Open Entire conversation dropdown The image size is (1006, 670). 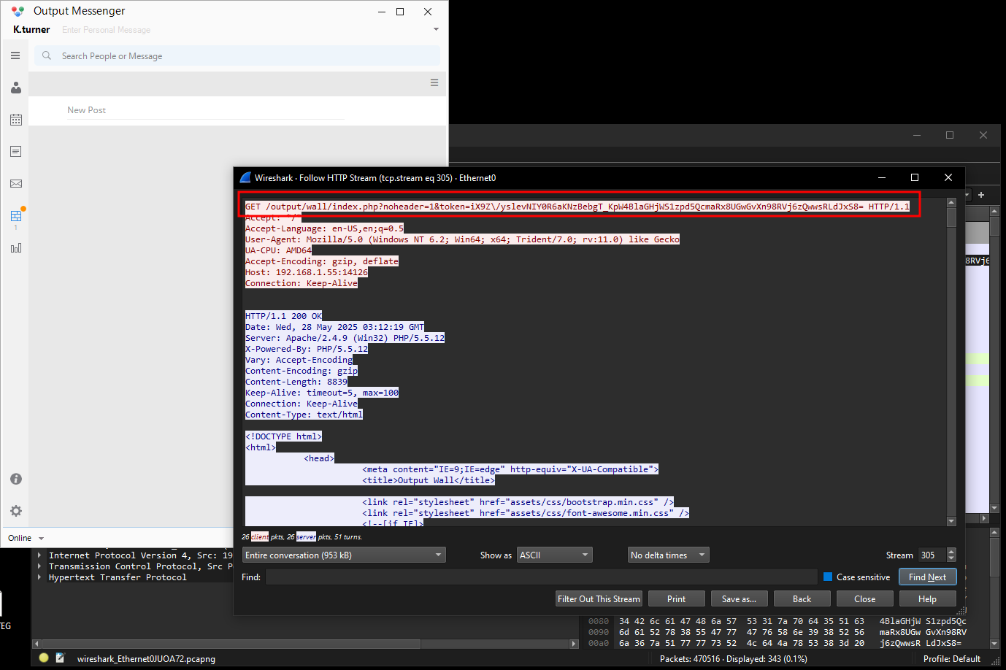pos(344,555)
